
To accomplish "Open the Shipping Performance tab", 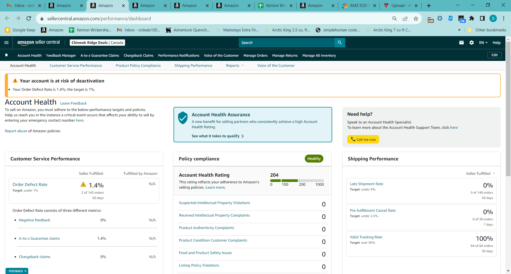I will click(193, 65).
